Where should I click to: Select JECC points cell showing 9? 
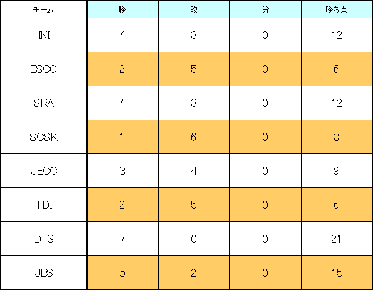coord(337,171)
